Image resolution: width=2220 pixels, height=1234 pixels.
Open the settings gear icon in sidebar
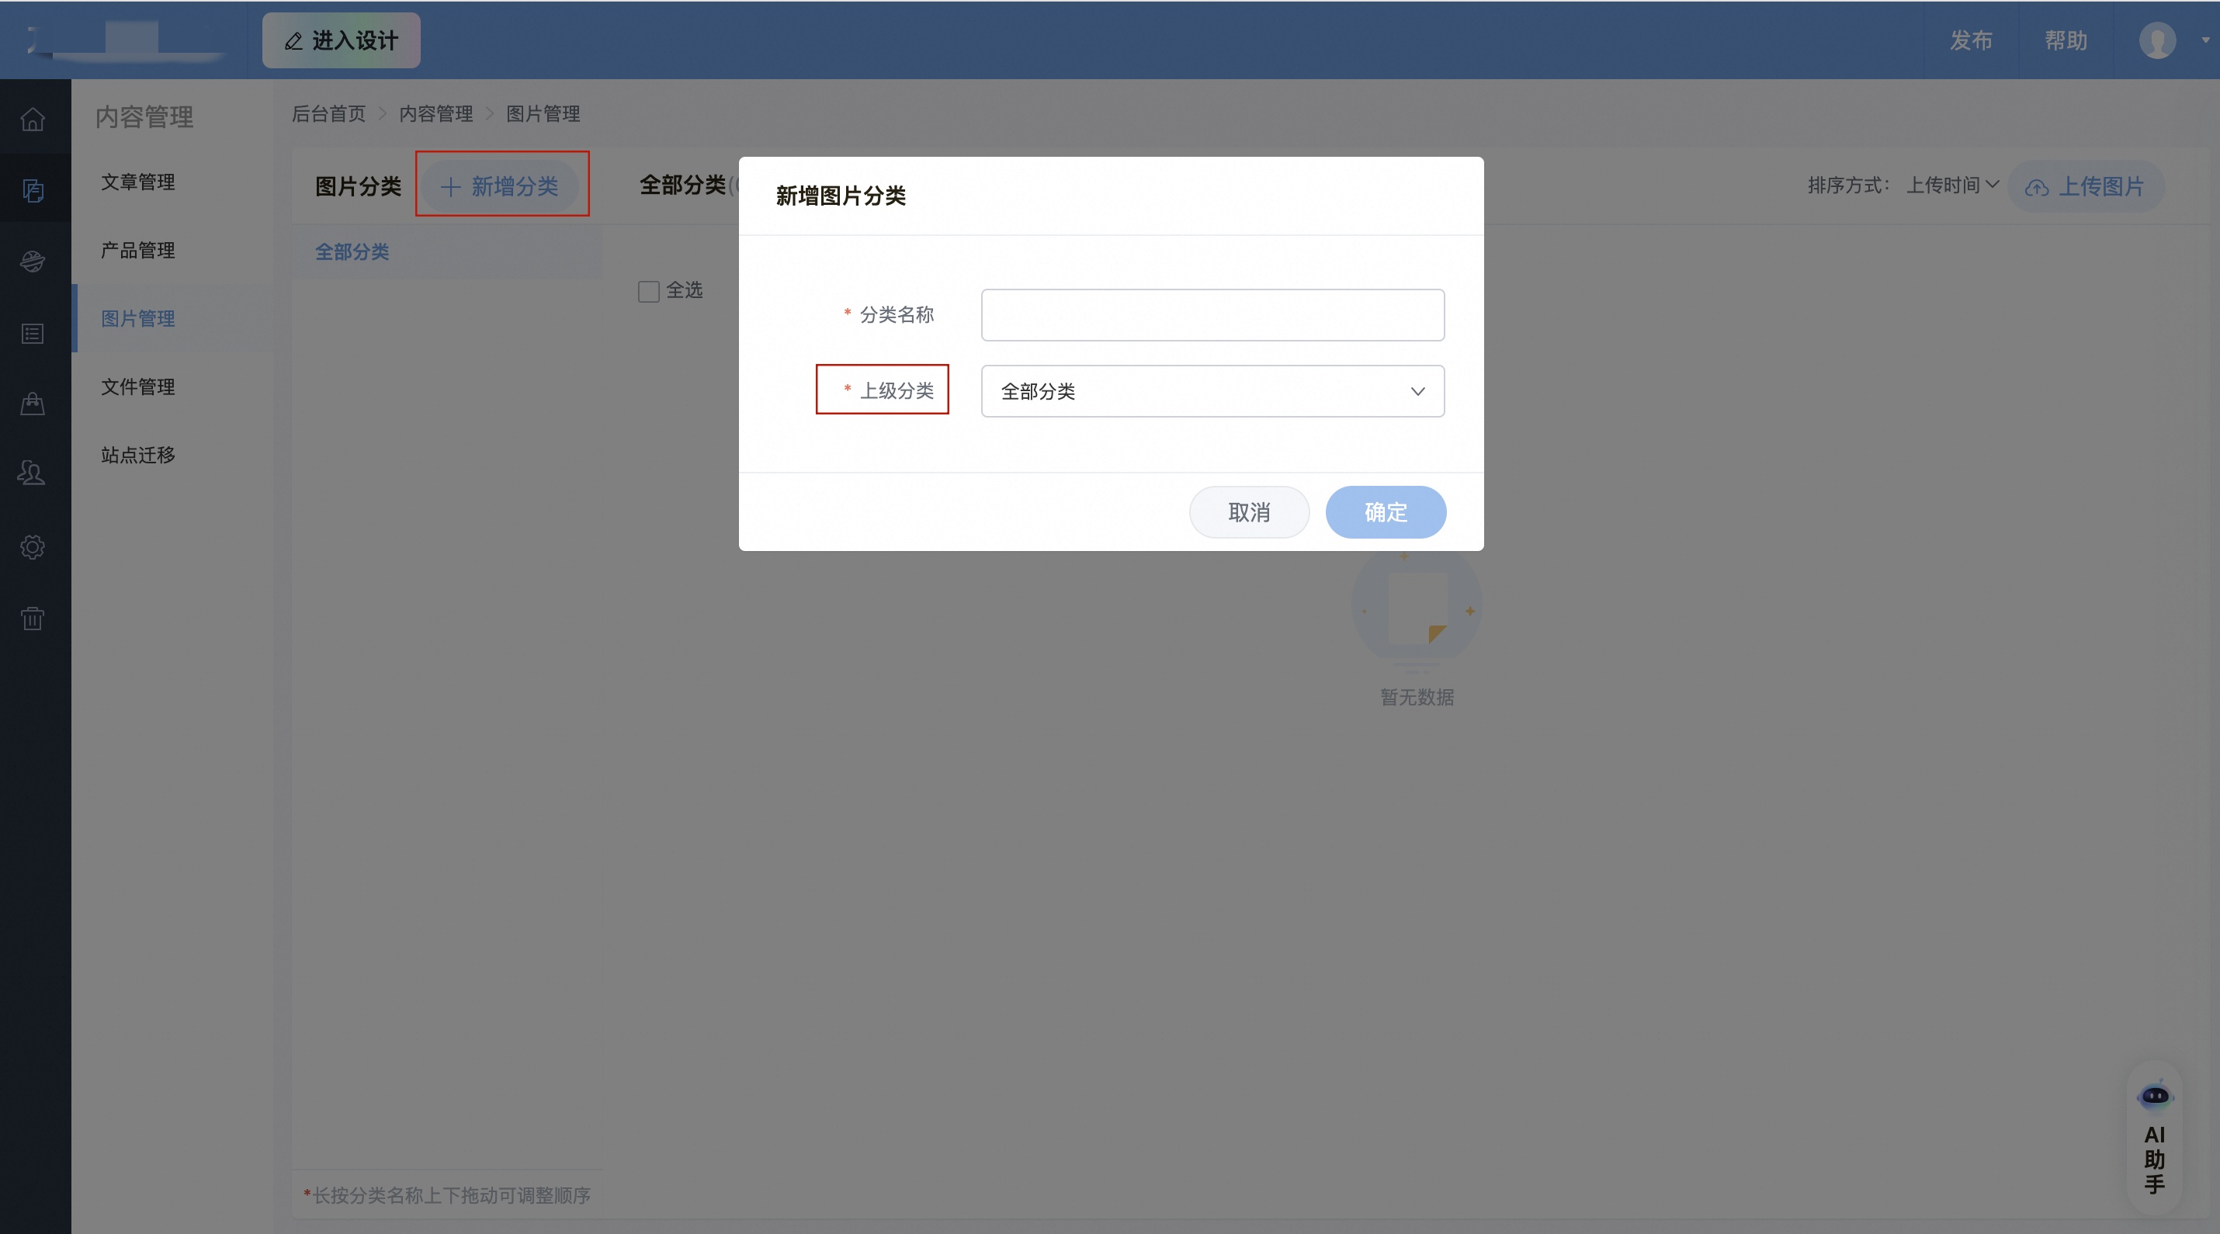33,547
